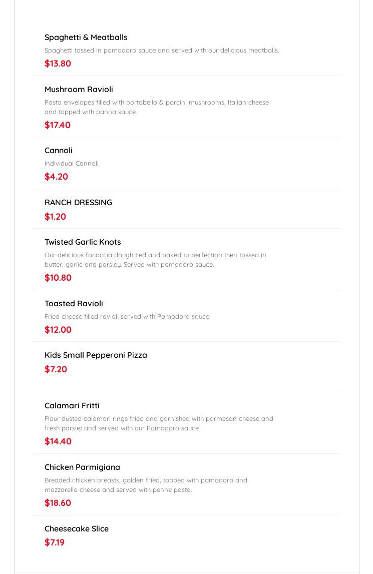
Task: Select the Mushroom Ravioli item title
Action: point(79,90)
